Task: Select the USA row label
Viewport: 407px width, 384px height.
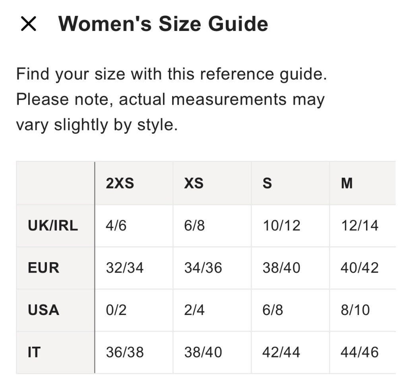Action: (44, 310)
